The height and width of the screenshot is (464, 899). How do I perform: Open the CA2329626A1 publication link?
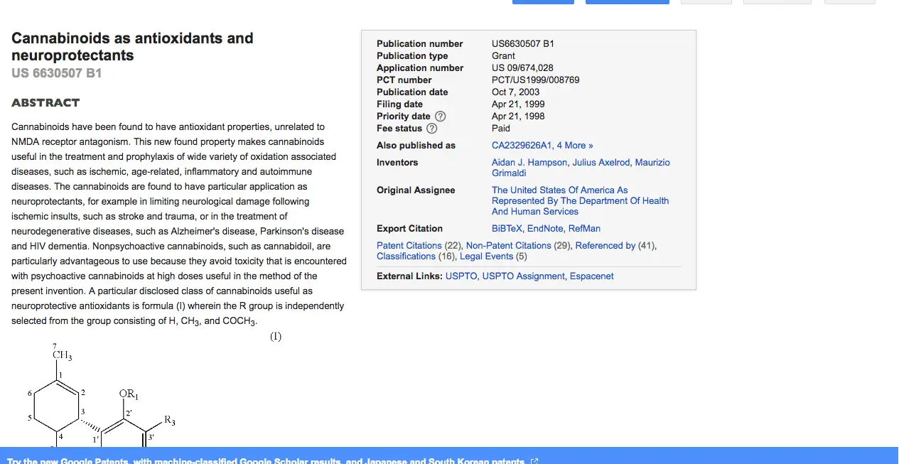pos(521,146)
